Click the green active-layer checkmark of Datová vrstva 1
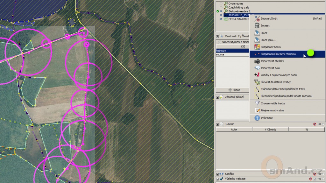This screenshot has width=326, height=183. click(218, 11)
